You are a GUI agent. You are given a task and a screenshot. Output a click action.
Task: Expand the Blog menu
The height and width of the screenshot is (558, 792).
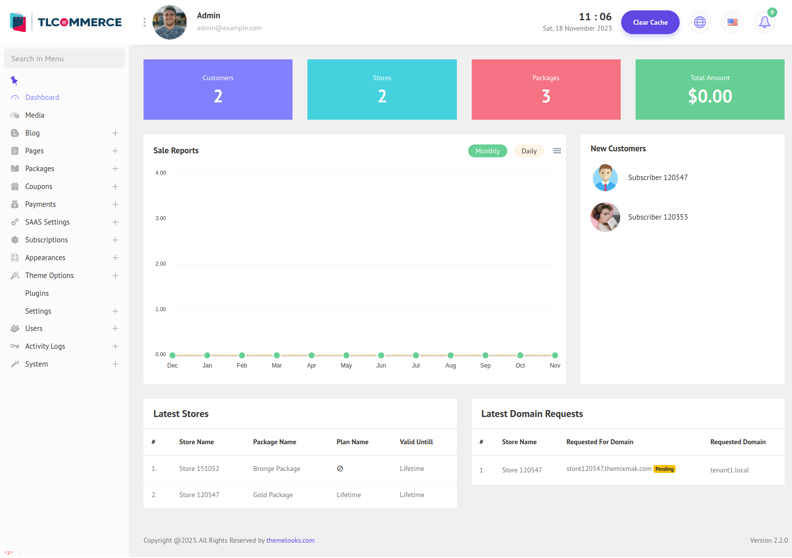click(x=115, y=133)
